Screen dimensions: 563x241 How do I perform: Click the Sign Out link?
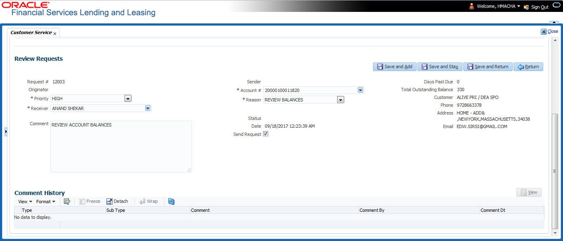tap(540, 7)
